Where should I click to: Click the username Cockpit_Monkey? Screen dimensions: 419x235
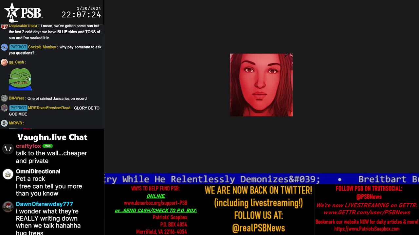(x=42, y=47)
